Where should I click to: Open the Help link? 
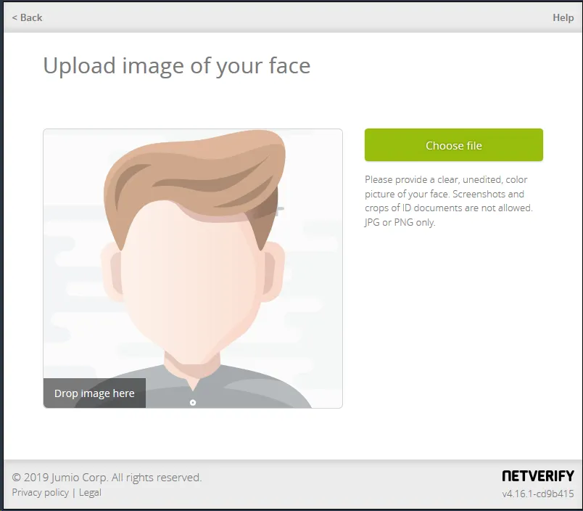coord(563,17)
